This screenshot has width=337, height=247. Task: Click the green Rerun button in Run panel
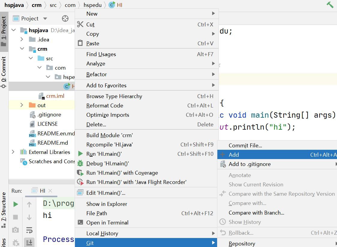[x=16, y=204]
